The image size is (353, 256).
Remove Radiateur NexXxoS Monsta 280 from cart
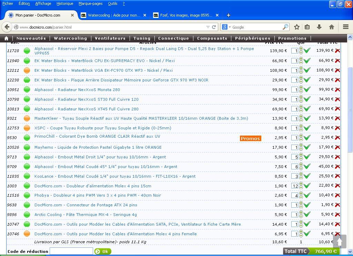[x=337, y=90]
